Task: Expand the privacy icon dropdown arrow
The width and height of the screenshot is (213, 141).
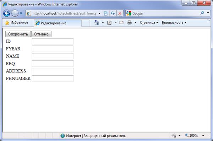Action: 179,136
